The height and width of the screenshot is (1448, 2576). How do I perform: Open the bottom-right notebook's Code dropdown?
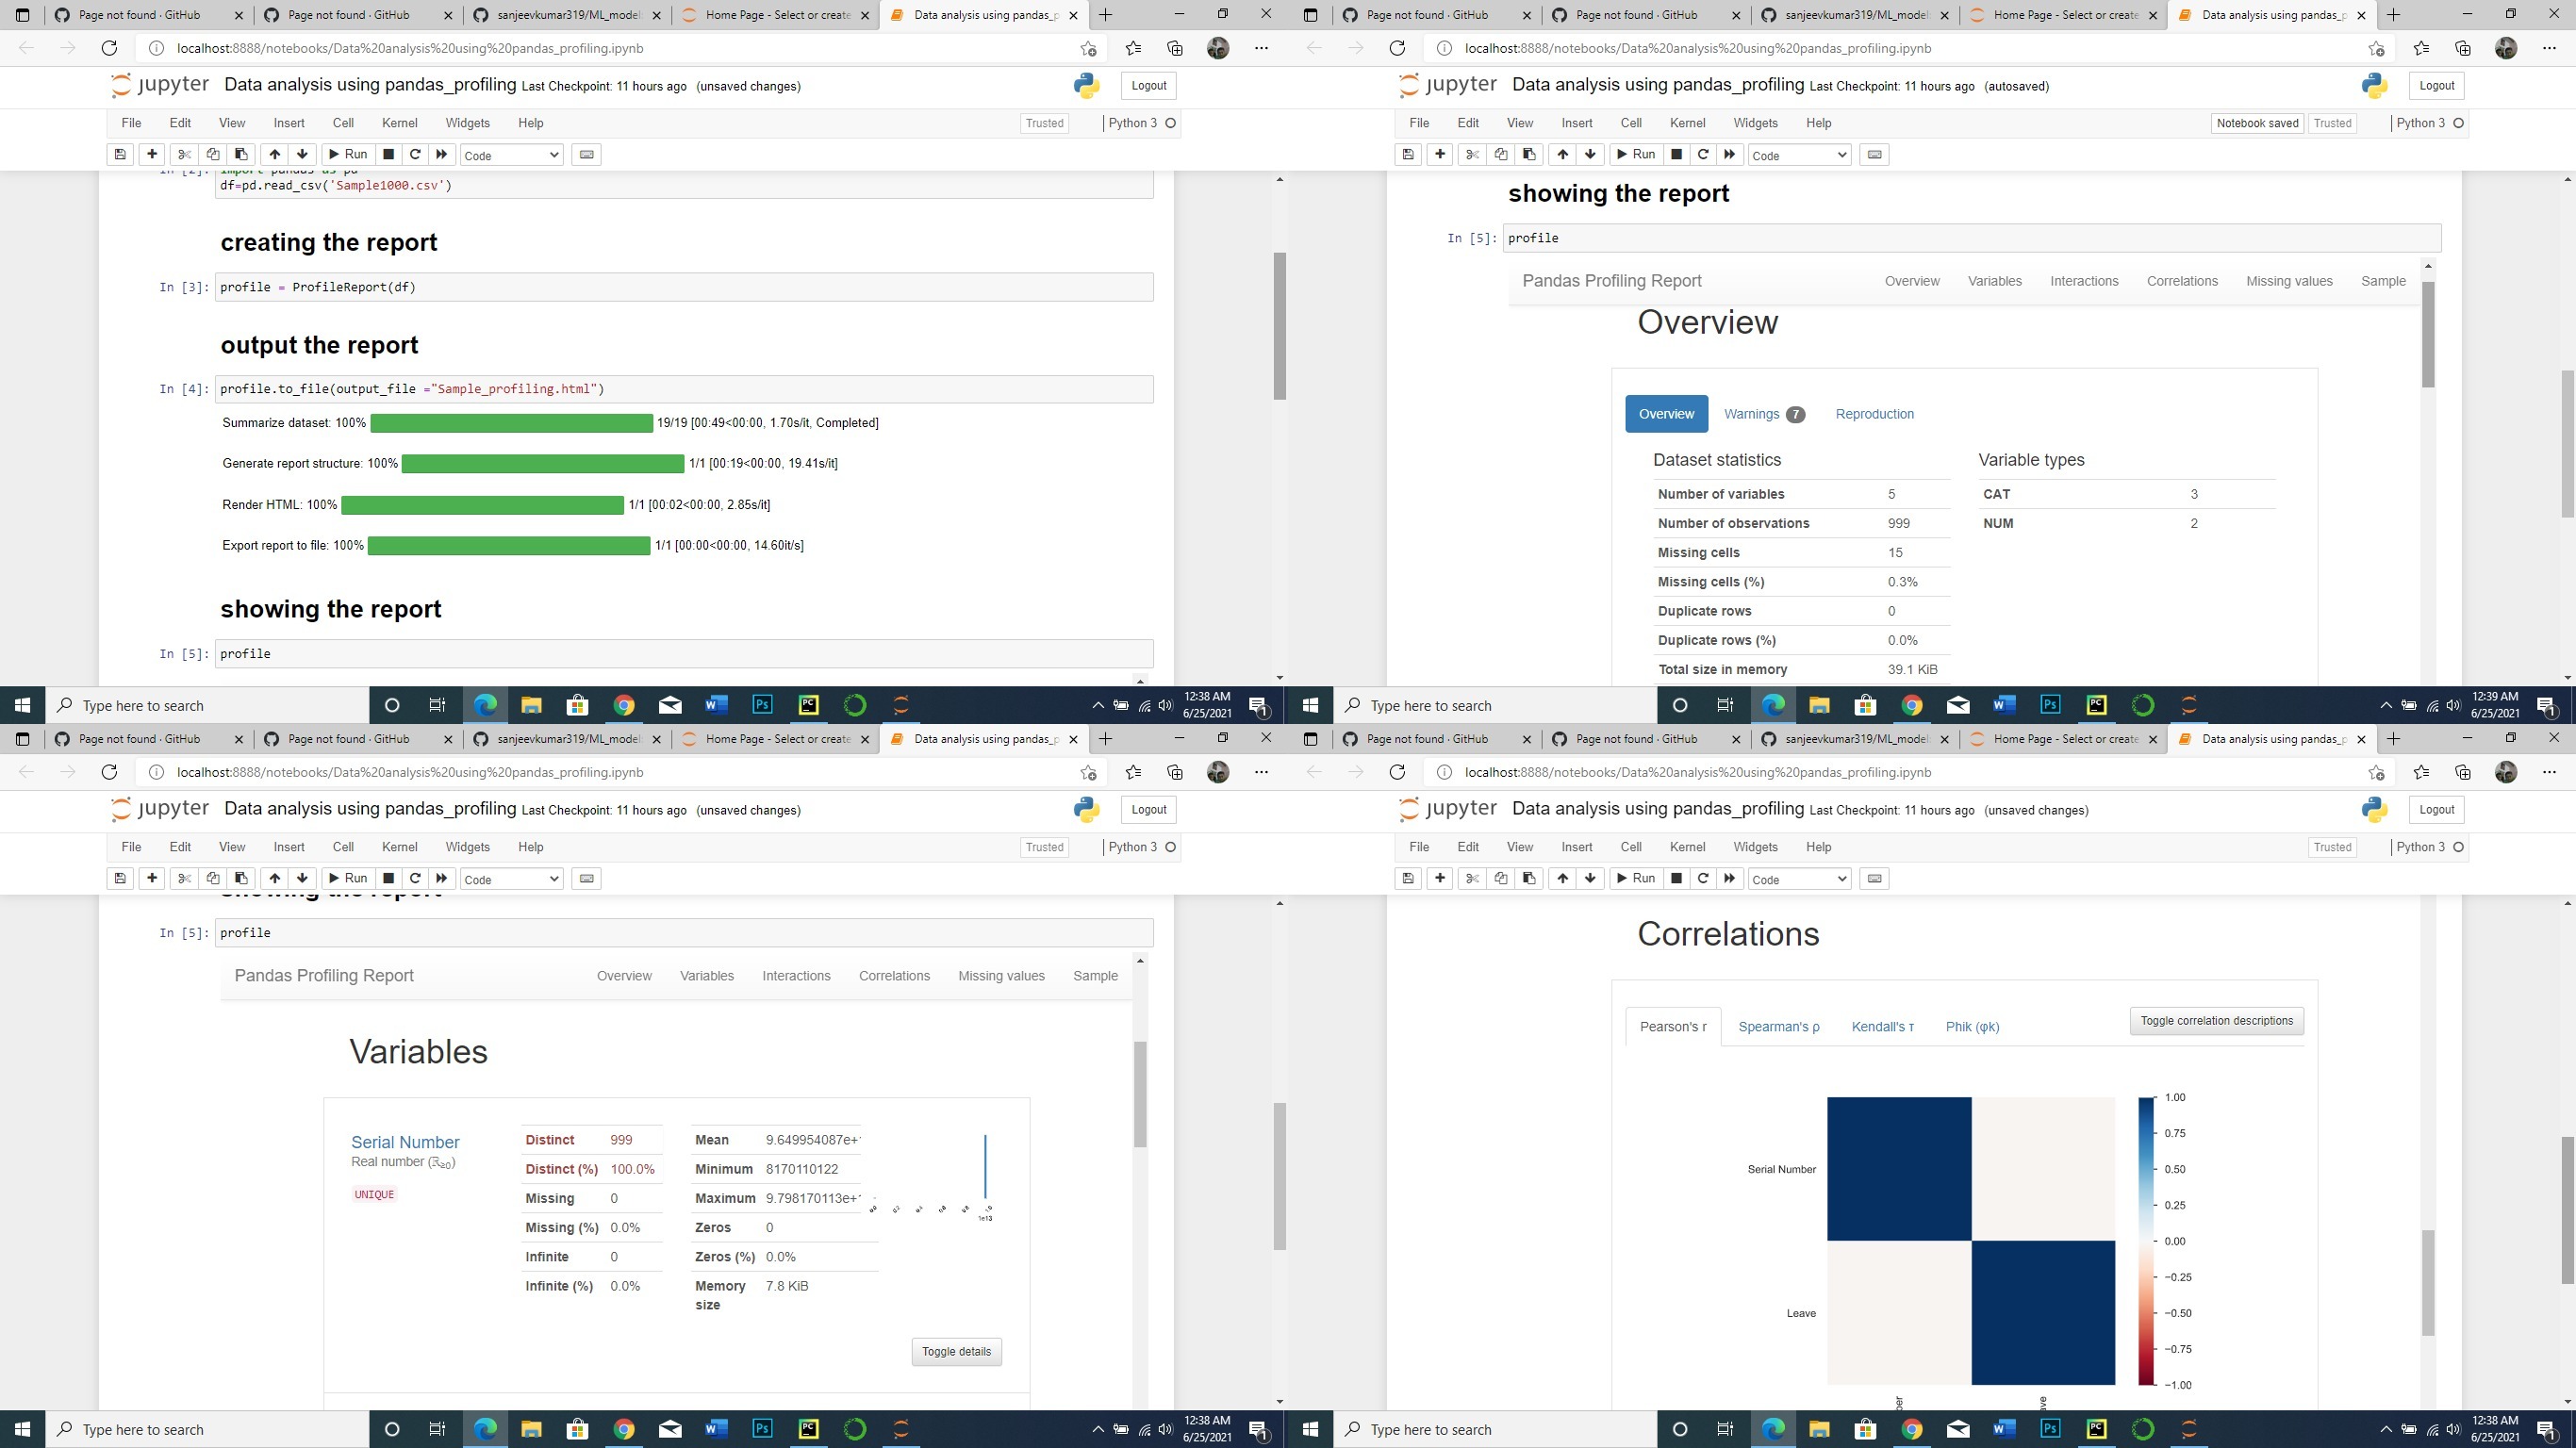tap(1799, 879)
